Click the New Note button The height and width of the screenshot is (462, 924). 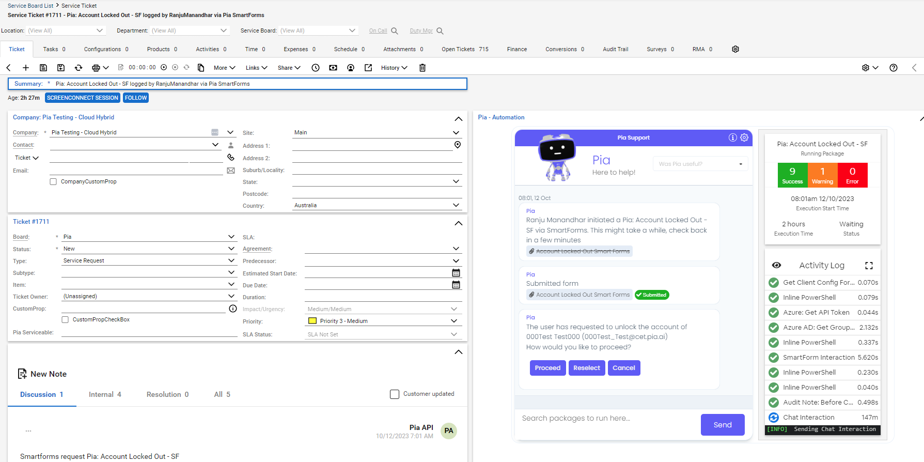(42, 374)
